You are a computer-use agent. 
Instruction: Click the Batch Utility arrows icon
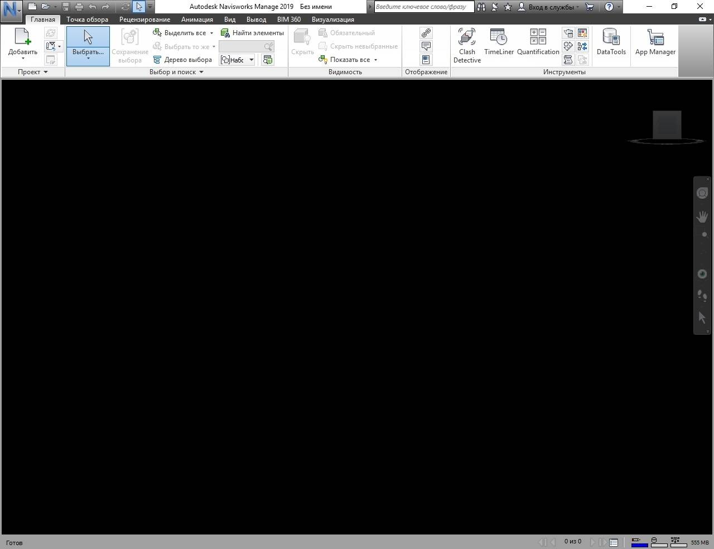(x=582, y=46)
